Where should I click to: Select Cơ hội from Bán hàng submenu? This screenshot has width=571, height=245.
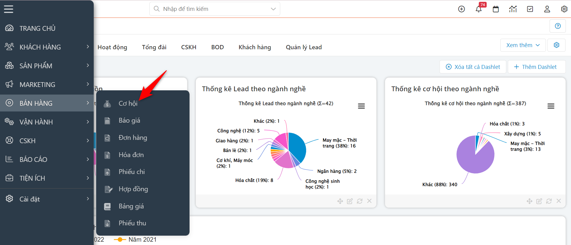click(x=128, y=103)
